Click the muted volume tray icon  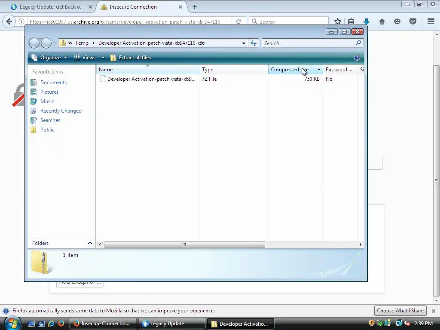point(407,323)
